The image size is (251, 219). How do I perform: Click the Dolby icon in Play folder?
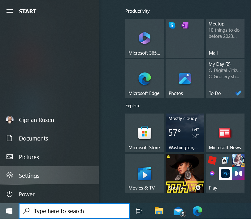[238, 173]
